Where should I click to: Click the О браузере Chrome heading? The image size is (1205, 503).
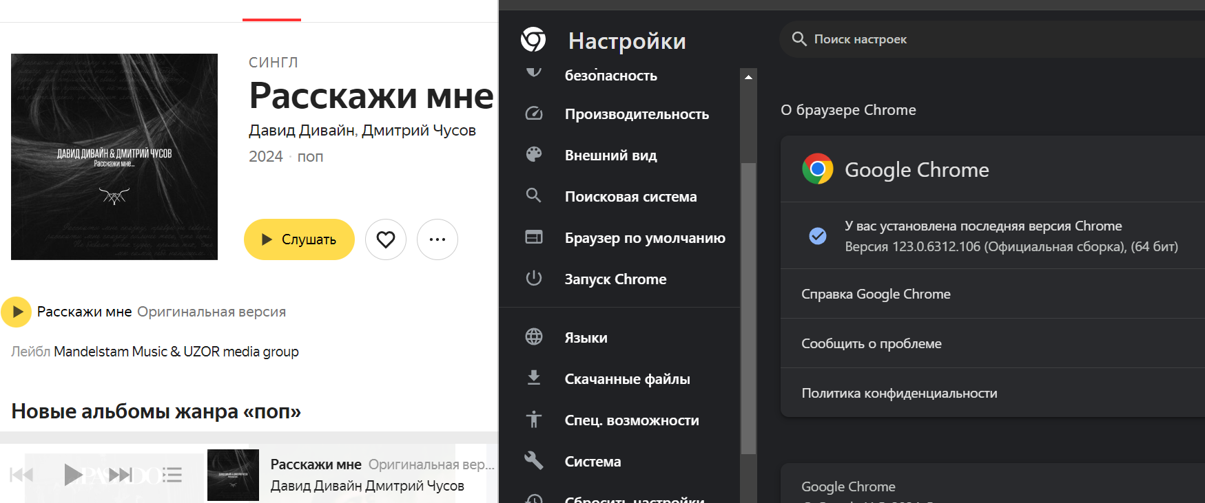point(848,110)
